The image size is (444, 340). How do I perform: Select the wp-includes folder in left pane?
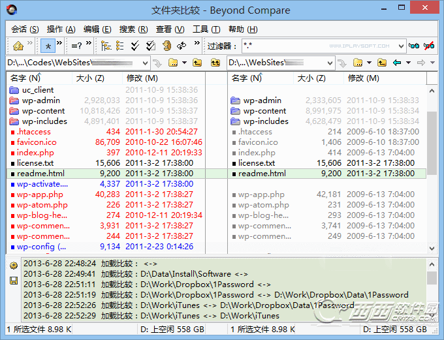[x=44, y=121]
